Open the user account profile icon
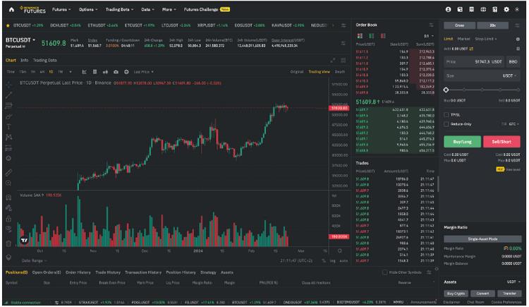This screenshot has height=307, width=529. (449, 9)
